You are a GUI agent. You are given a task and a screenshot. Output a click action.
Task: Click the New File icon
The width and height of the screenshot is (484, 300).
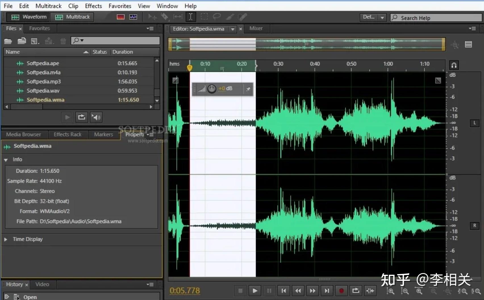[35, 41]
